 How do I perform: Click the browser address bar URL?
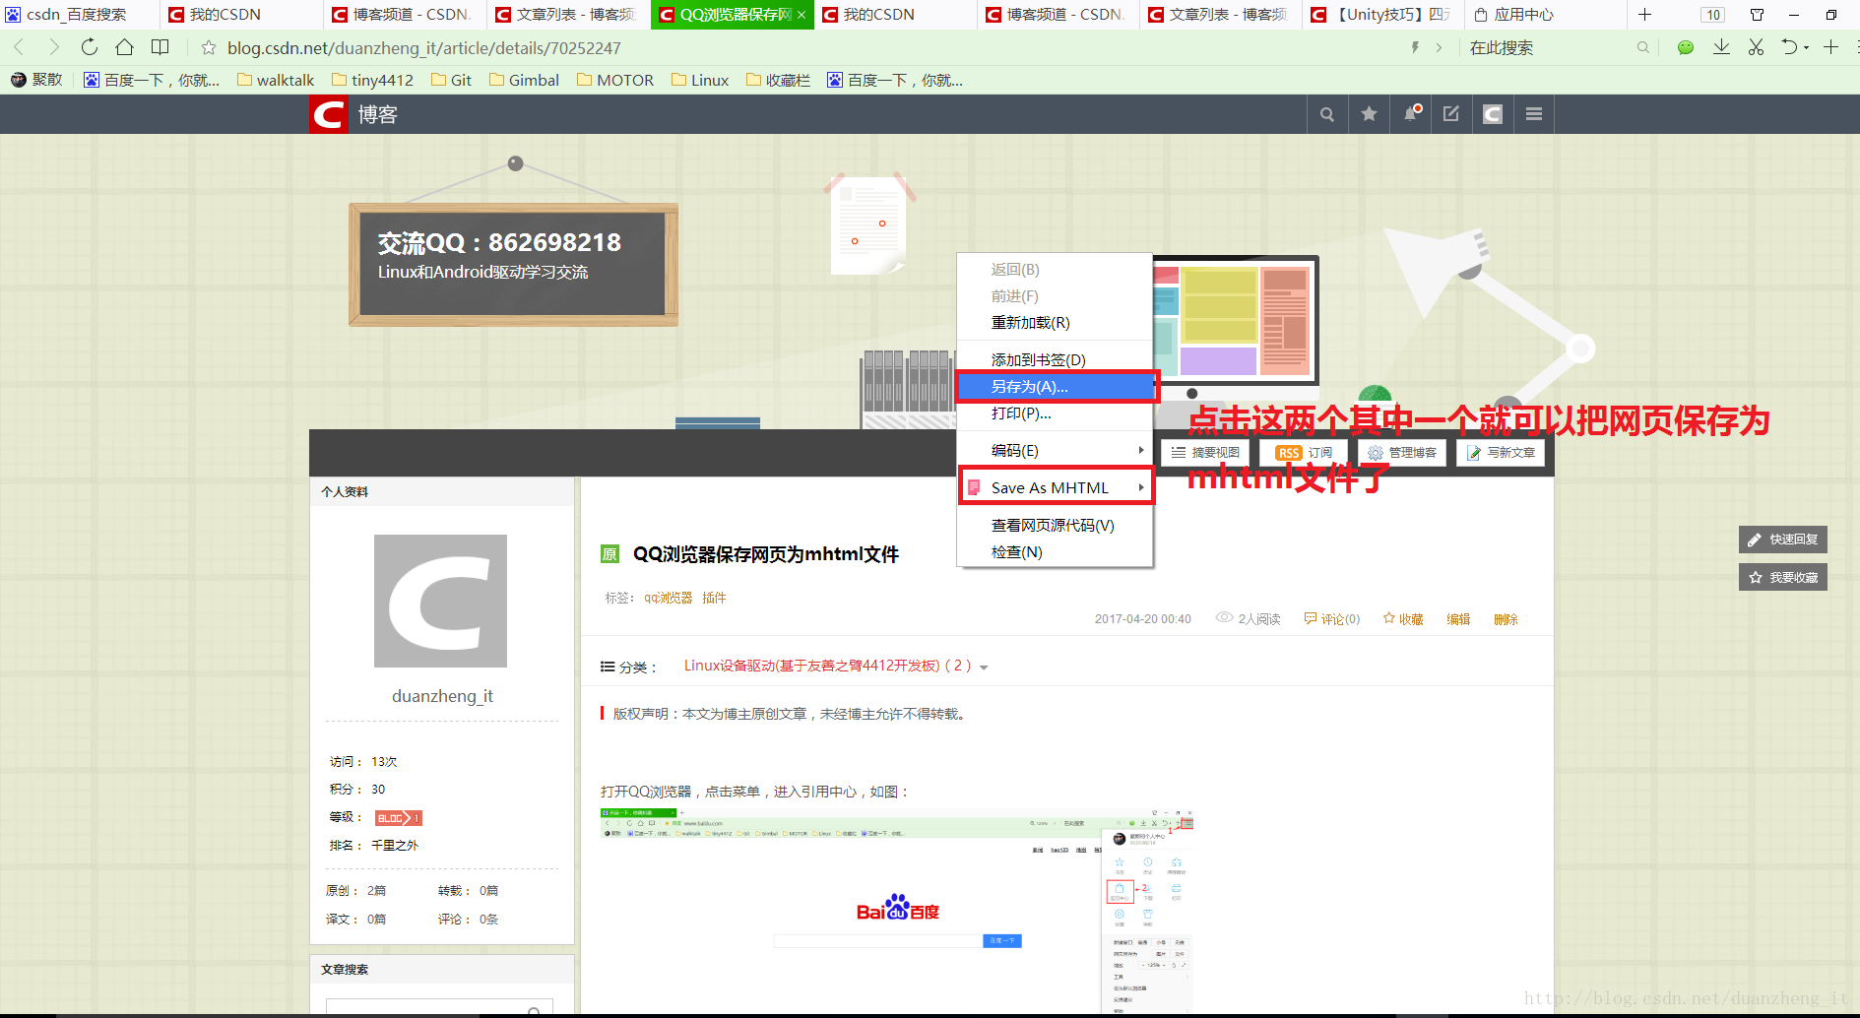(x=424, y=47)
